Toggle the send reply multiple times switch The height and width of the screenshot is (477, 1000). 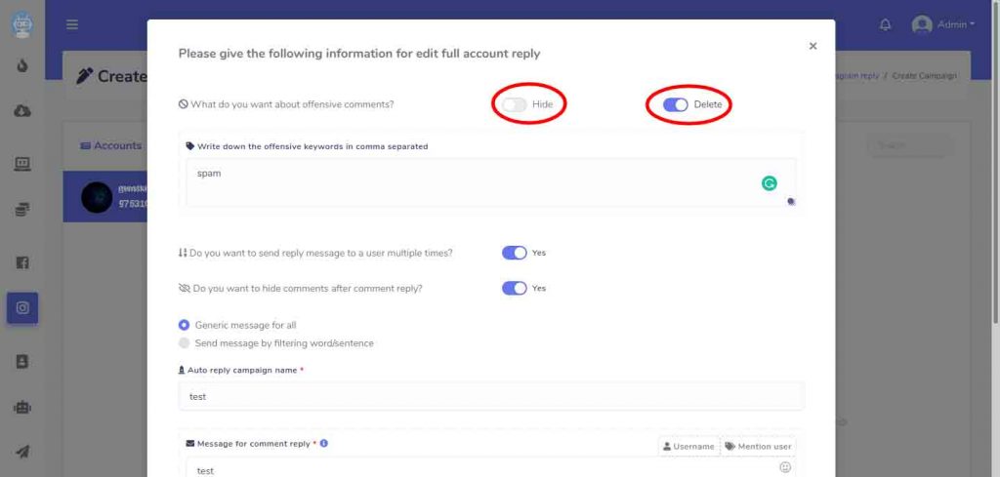(x=514, y=253)
